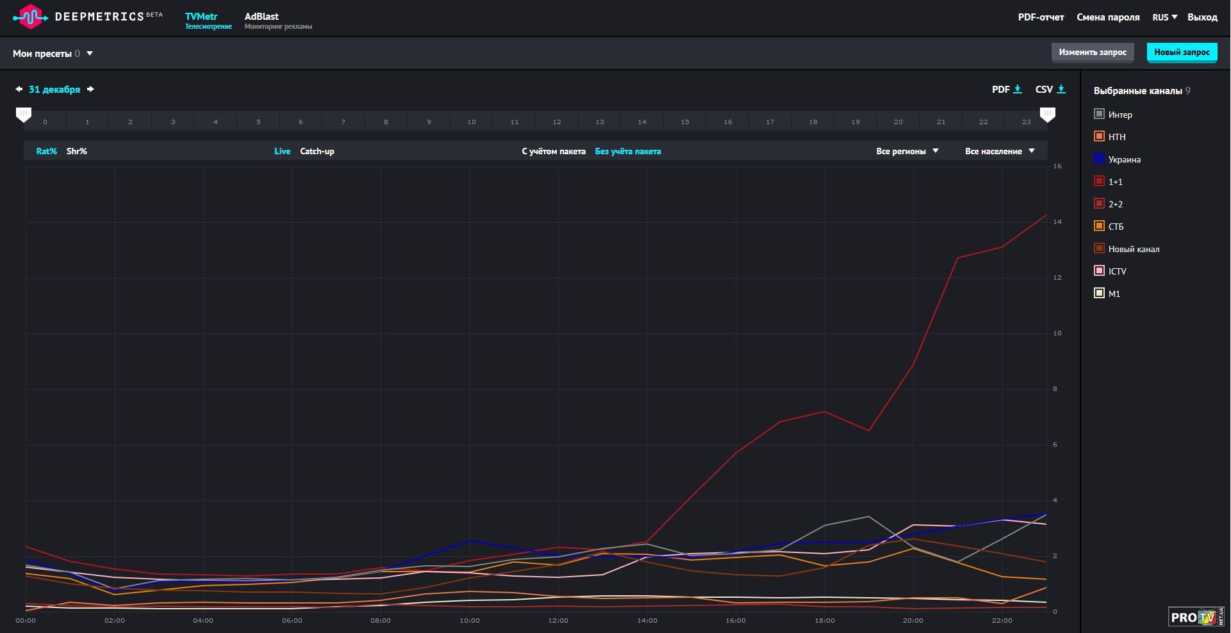Click the Новый запрос button

pos(1182,52)
